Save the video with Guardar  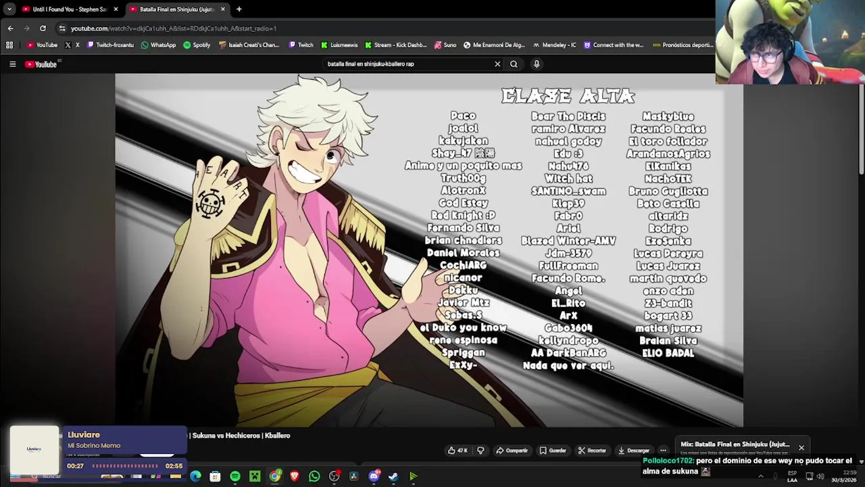click(553, 450)
